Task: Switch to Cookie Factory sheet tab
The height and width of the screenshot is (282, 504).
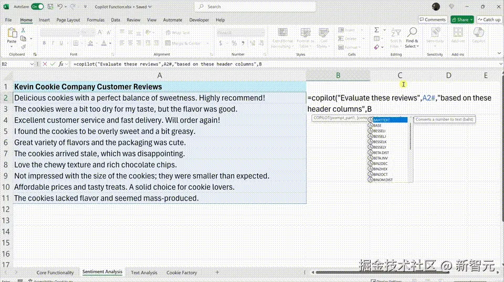Action: tap(182, 273)
